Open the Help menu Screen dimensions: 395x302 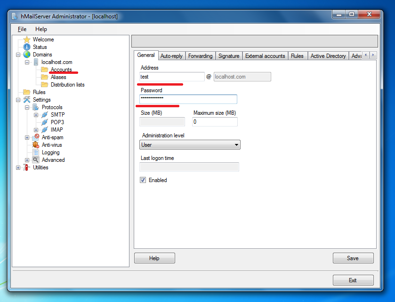41,29
